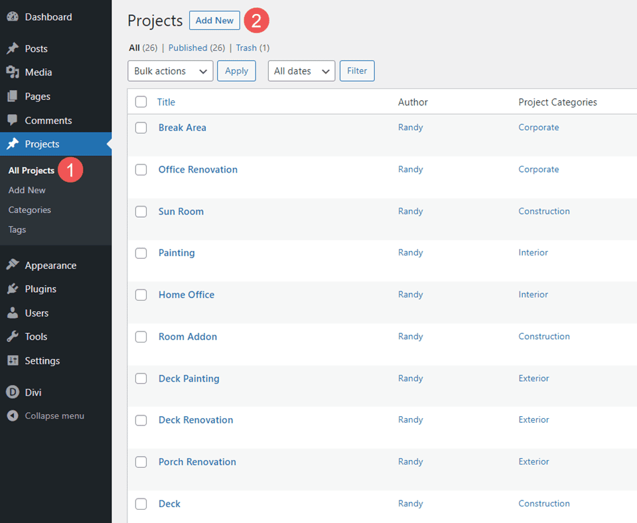Click the Add New button
The image size is (637, 523).
click(214, 20)
